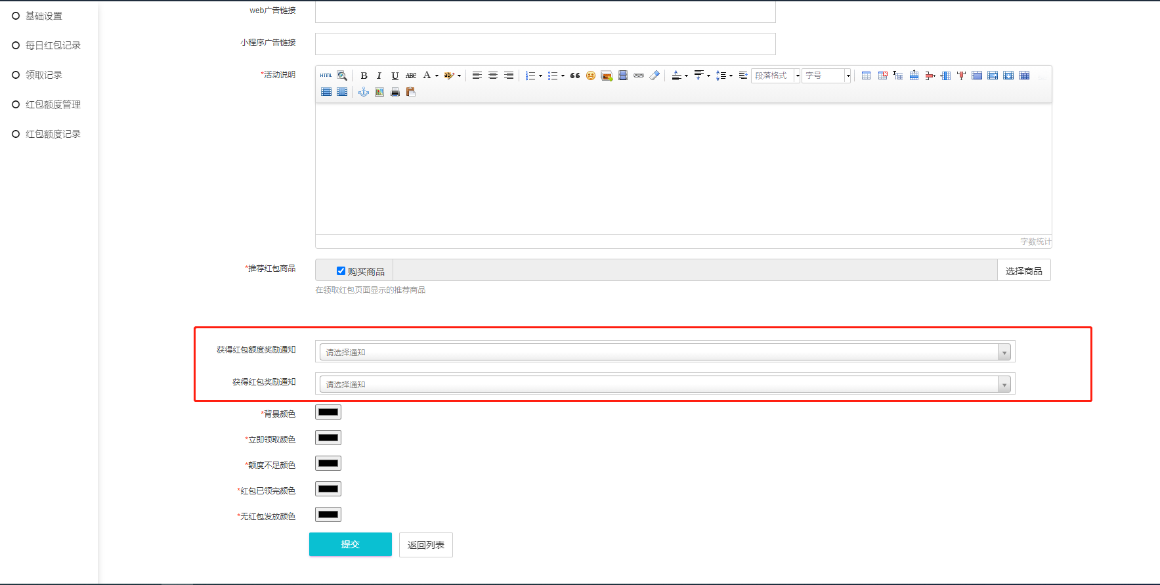Toggle bold formatting in the editor

364,76
